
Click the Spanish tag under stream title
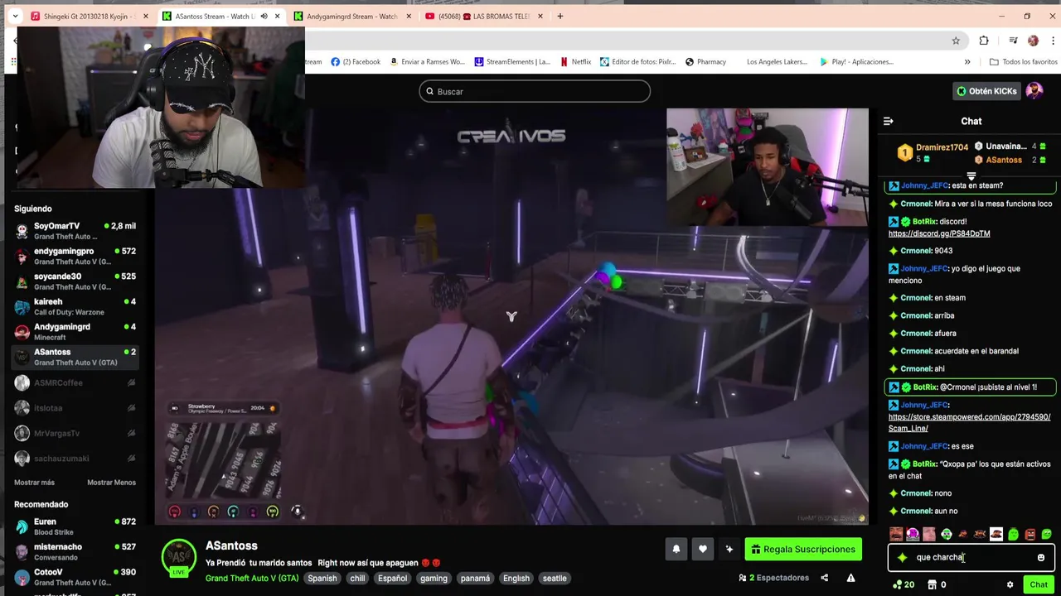pos(322,578)
